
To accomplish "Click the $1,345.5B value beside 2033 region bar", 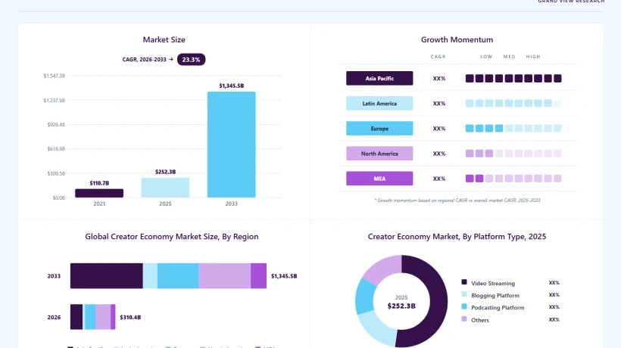I will pos(284,276).
